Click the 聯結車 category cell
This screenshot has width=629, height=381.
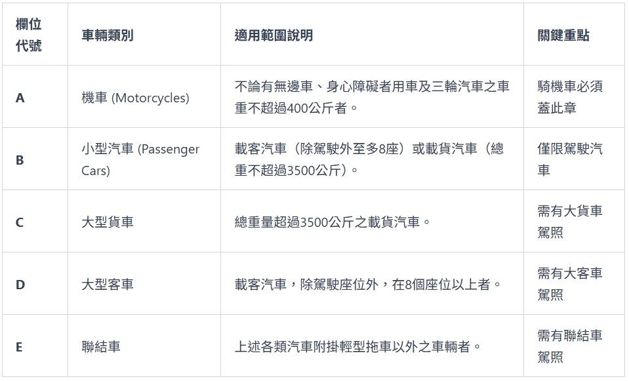point(101,347)
